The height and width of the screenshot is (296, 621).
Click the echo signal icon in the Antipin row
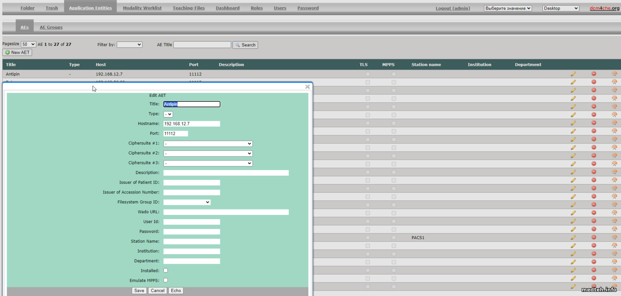point(614,74)
